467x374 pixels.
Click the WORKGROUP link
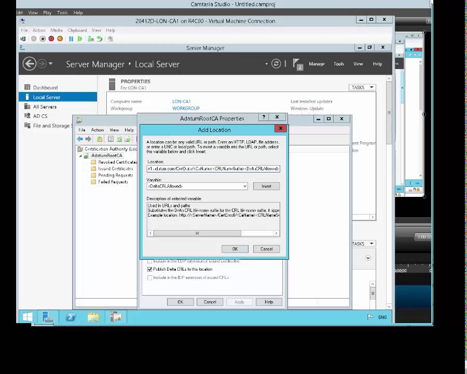coord(186,108)
